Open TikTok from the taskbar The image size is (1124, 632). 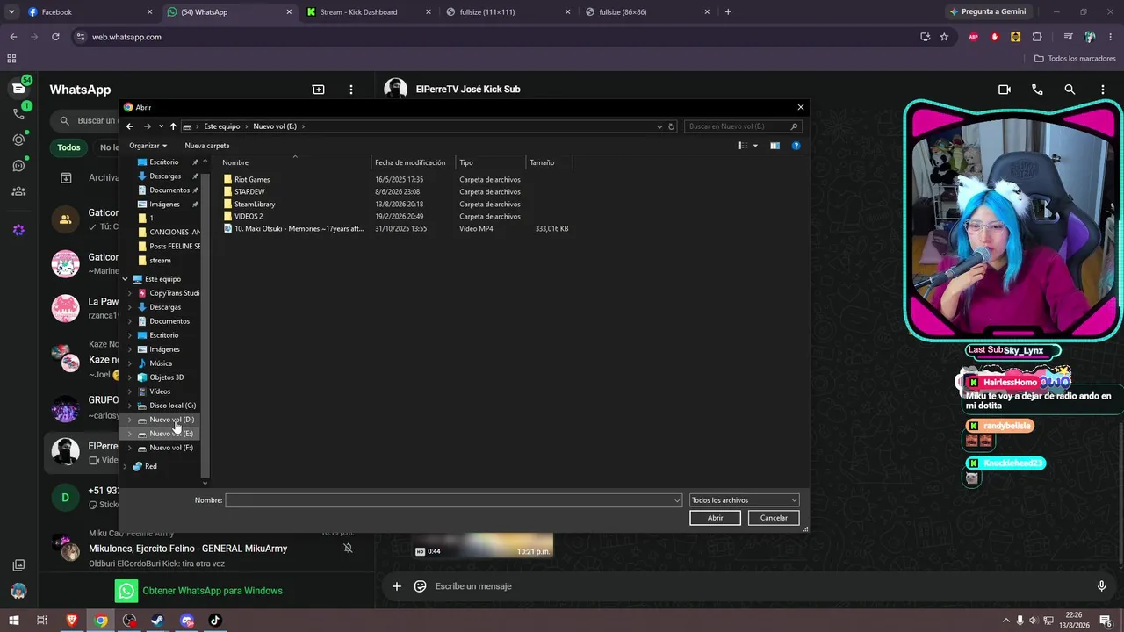click(x=215, y=621)
